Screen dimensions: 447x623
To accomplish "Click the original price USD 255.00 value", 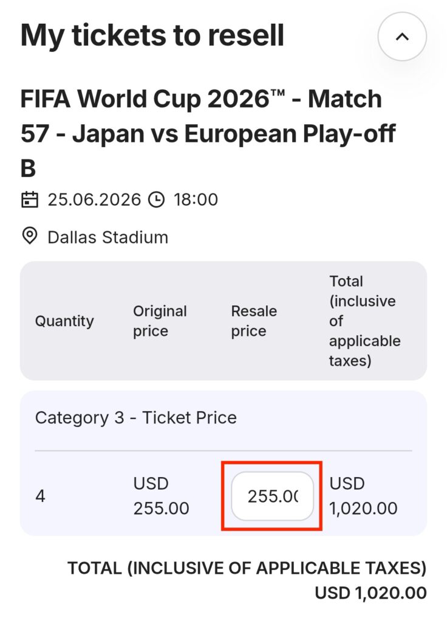I will point(161,496).
